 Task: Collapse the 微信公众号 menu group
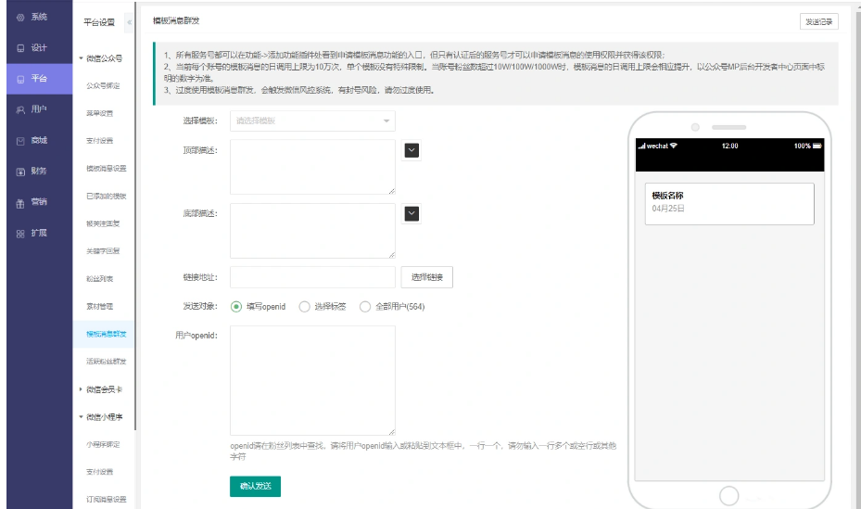pos(102,58)
